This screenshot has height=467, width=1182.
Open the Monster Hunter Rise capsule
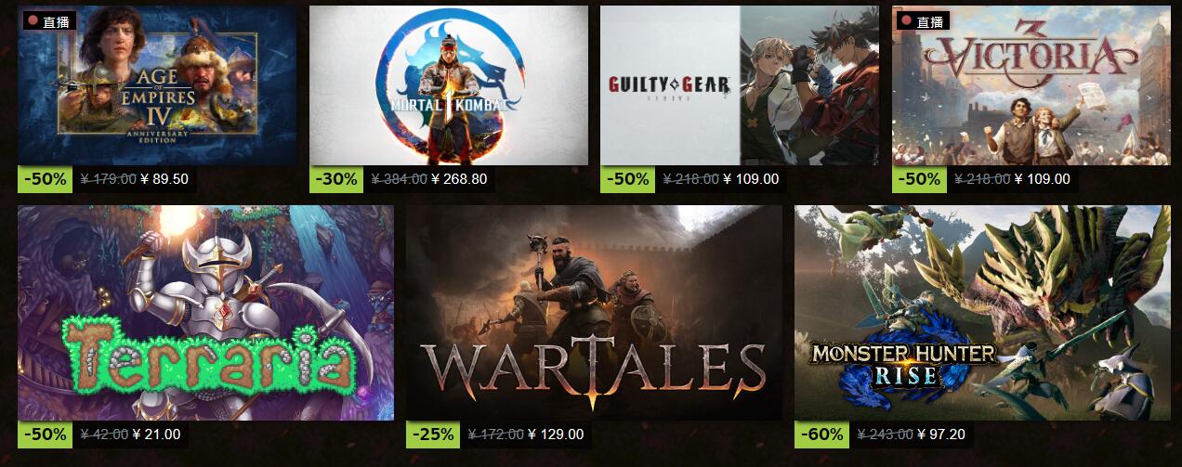(982, 313)
